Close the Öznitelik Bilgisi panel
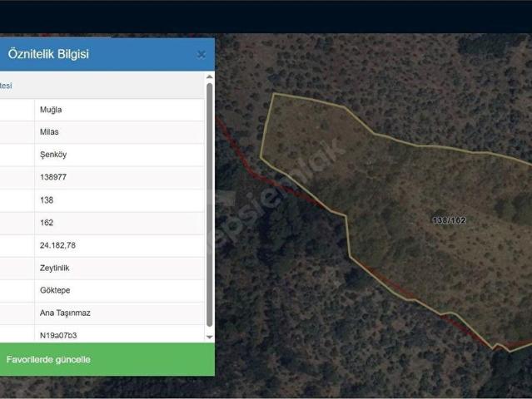The height and width of the screenshot is (399, 532). pos(201,54)
